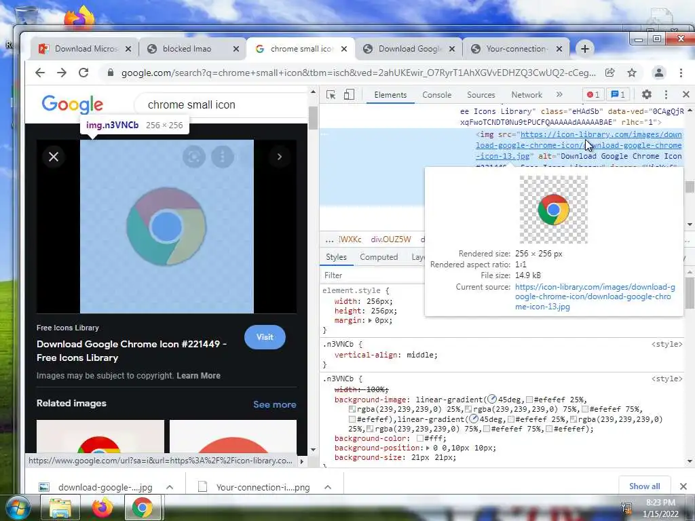Screen dimensions: 695x521
Task: Switch to the 'Download Googl' browser tab
Action: pyautogui.click(x=408, y=49)
